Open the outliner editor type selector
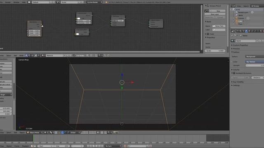Screen dimensions: 264x148 pyautogui.click(x=233, y=6)
